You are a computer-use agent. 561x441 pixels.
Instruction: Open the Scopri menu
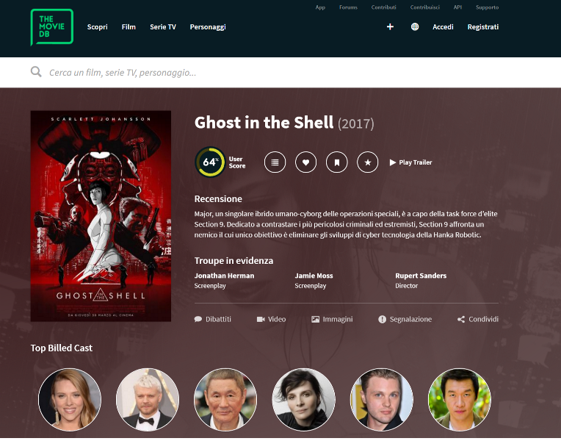[98, 27]
